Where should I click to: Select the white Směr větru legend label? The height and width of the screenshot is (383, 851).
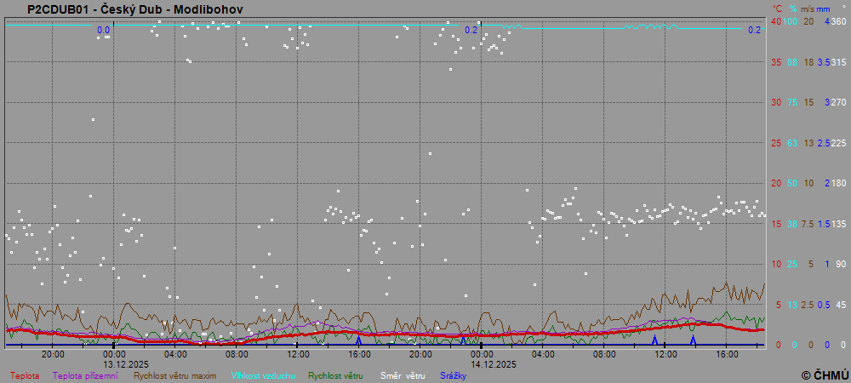pos(402,375)
